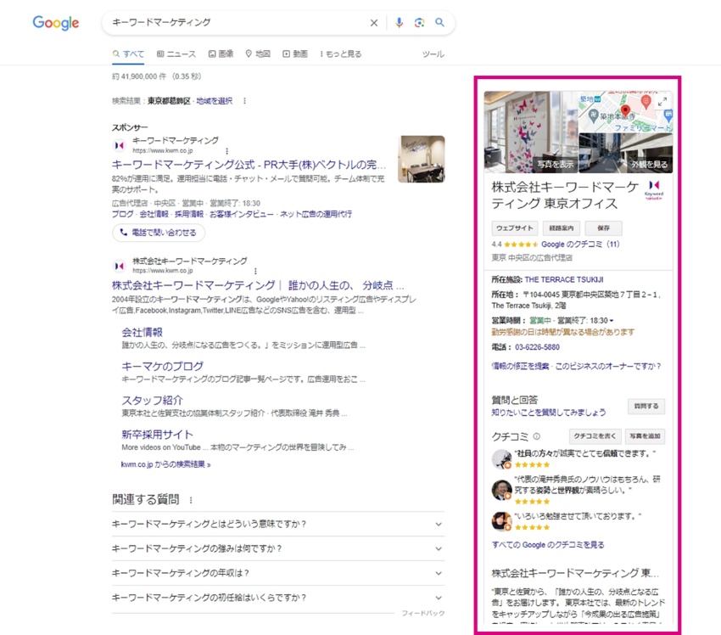Expand キーワードマーケティングの年収は question
721x635 pixels.
(278, 573)
